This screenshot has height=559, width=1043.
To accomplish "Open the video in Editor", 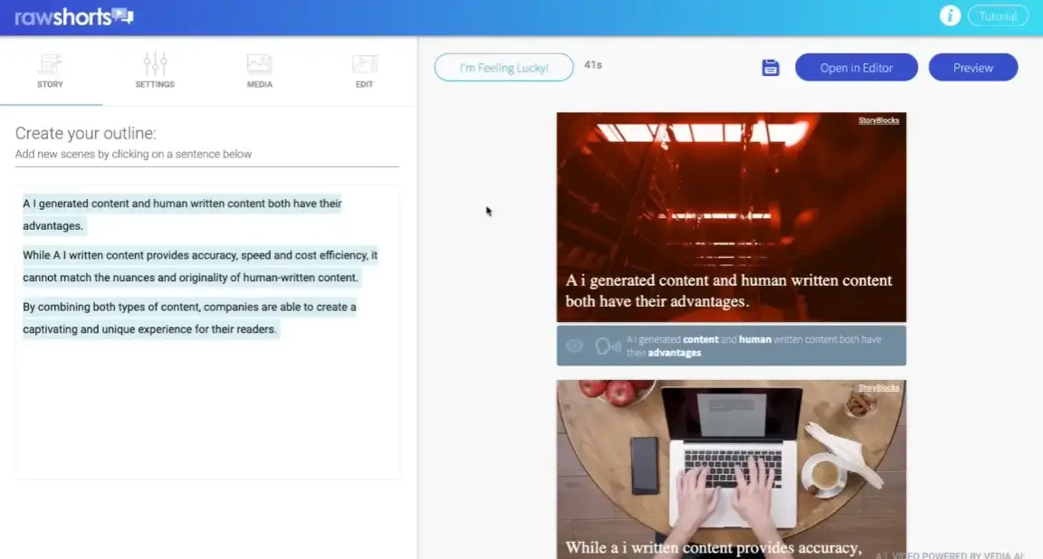I will (856, 68).
